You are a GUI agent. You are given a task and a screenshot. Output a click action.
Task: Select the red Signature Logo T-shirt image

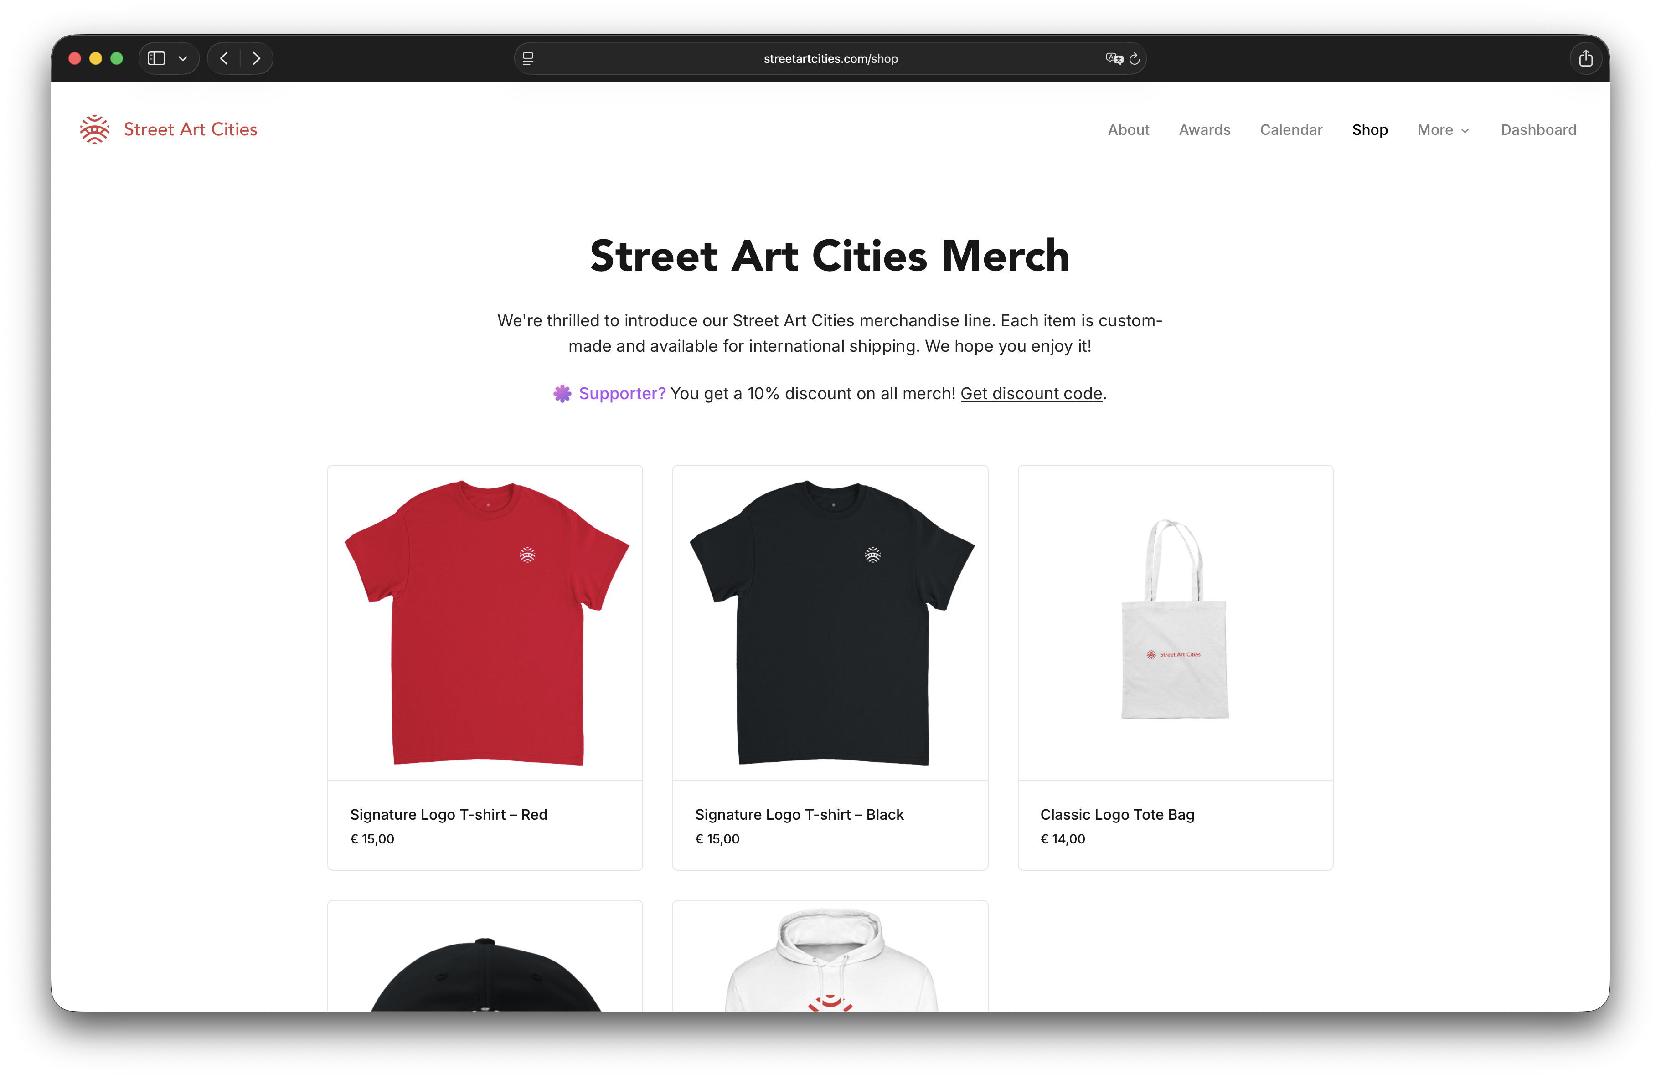point(485,623)
